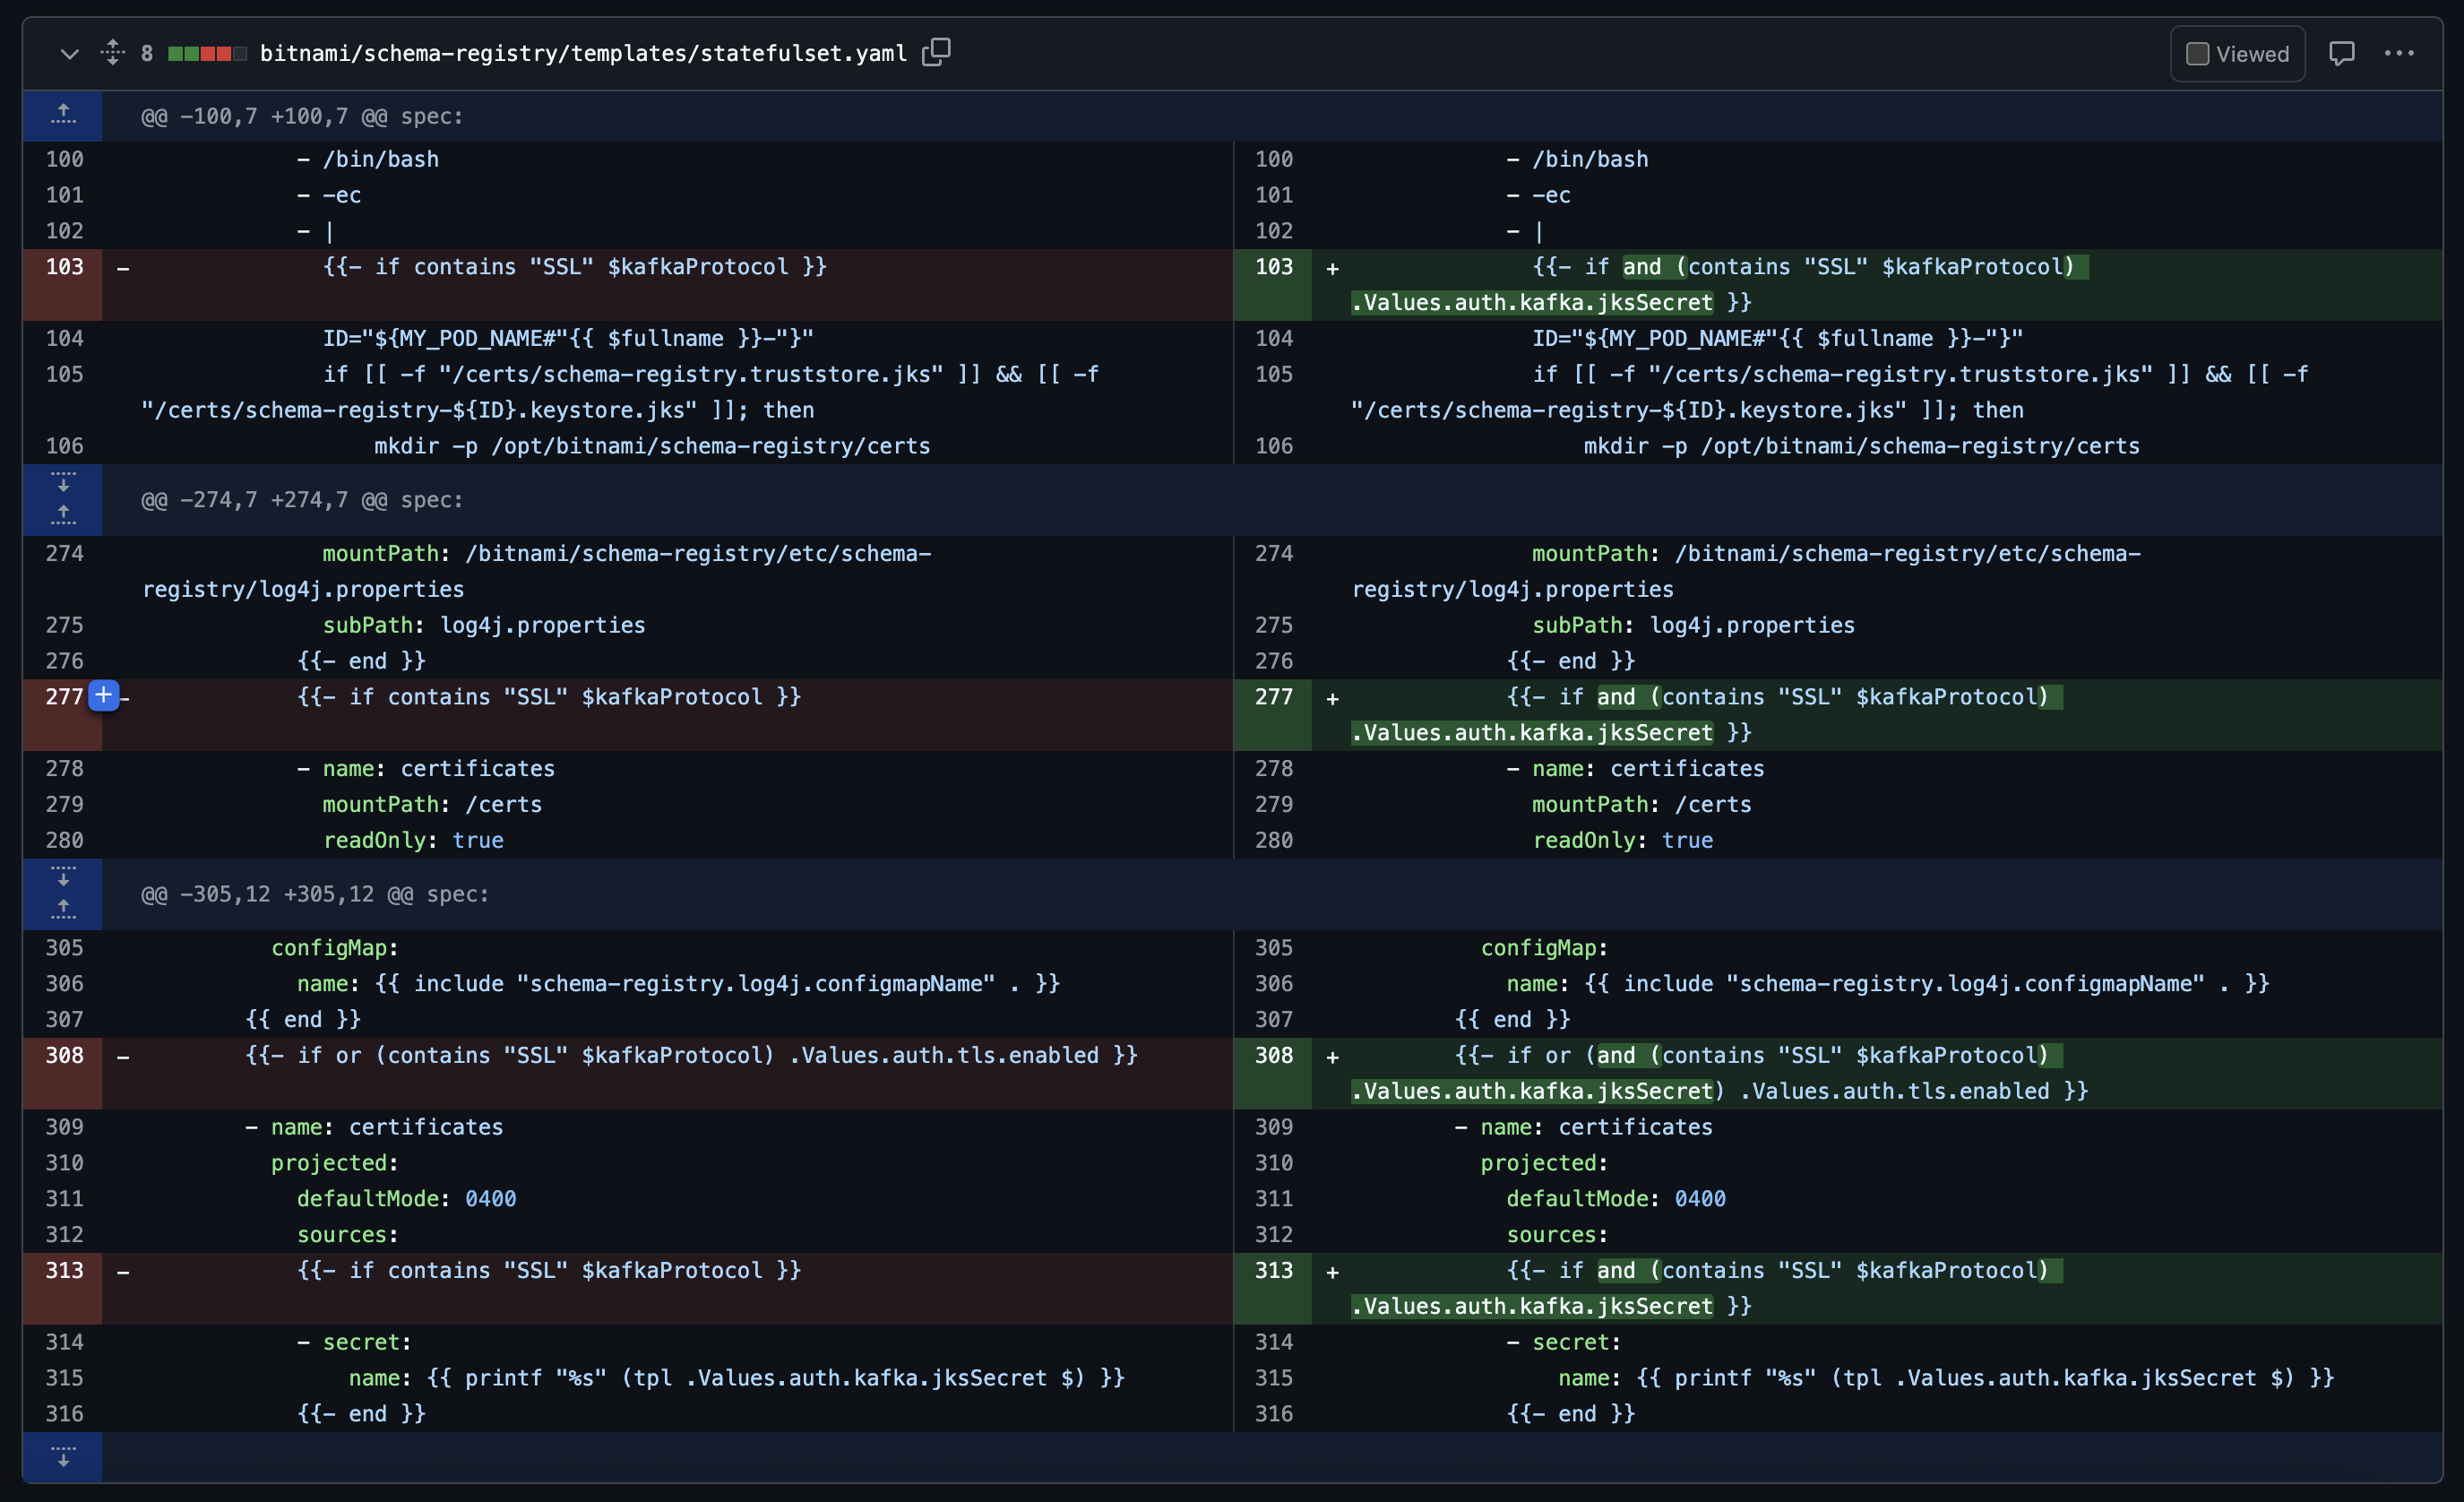This screenshot has width=2464, height=1502.
Task: Mark statefulset.yaml as Viewed
Action: click(x=2237, y=54)
